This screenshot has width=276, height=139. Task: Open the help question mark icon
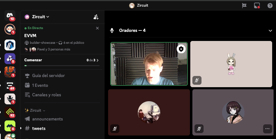coord(270,6)
